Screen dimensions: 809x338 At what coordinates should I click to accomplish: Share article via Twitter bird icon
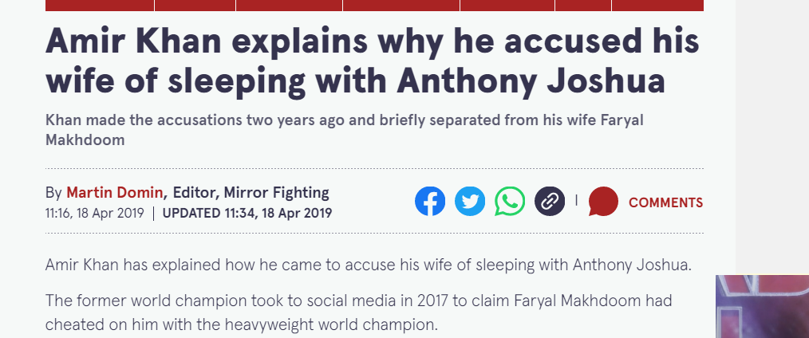[x=469, y=201]
